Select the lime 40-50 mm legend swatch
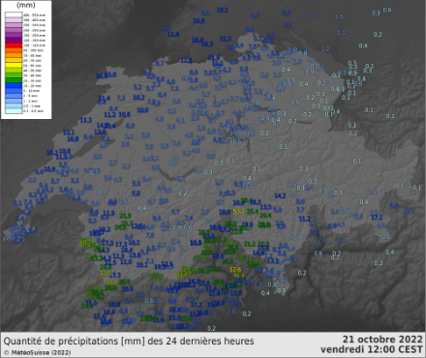The image size is (426, 358). point(14,71)
